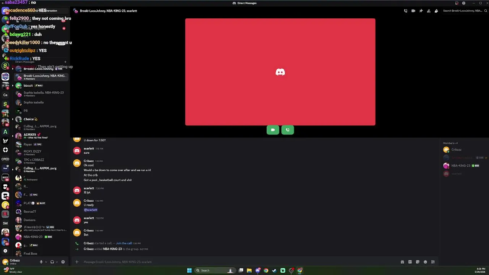Start a voice call from the header
The width and height of the screenshot is (489, 275).
pos(406,11)
